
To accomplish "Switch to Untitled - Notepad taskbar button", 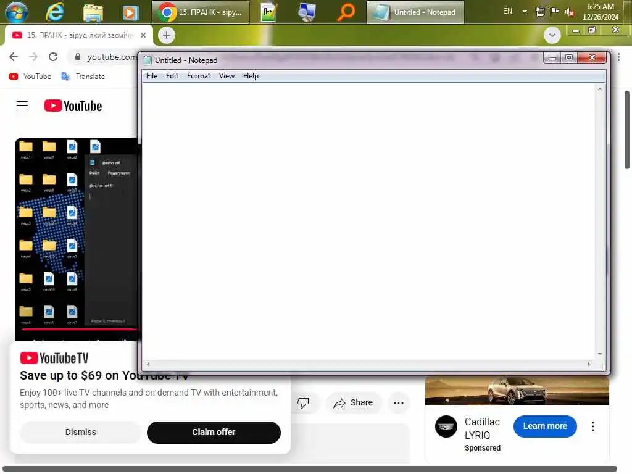I will (x=415, y=12).
